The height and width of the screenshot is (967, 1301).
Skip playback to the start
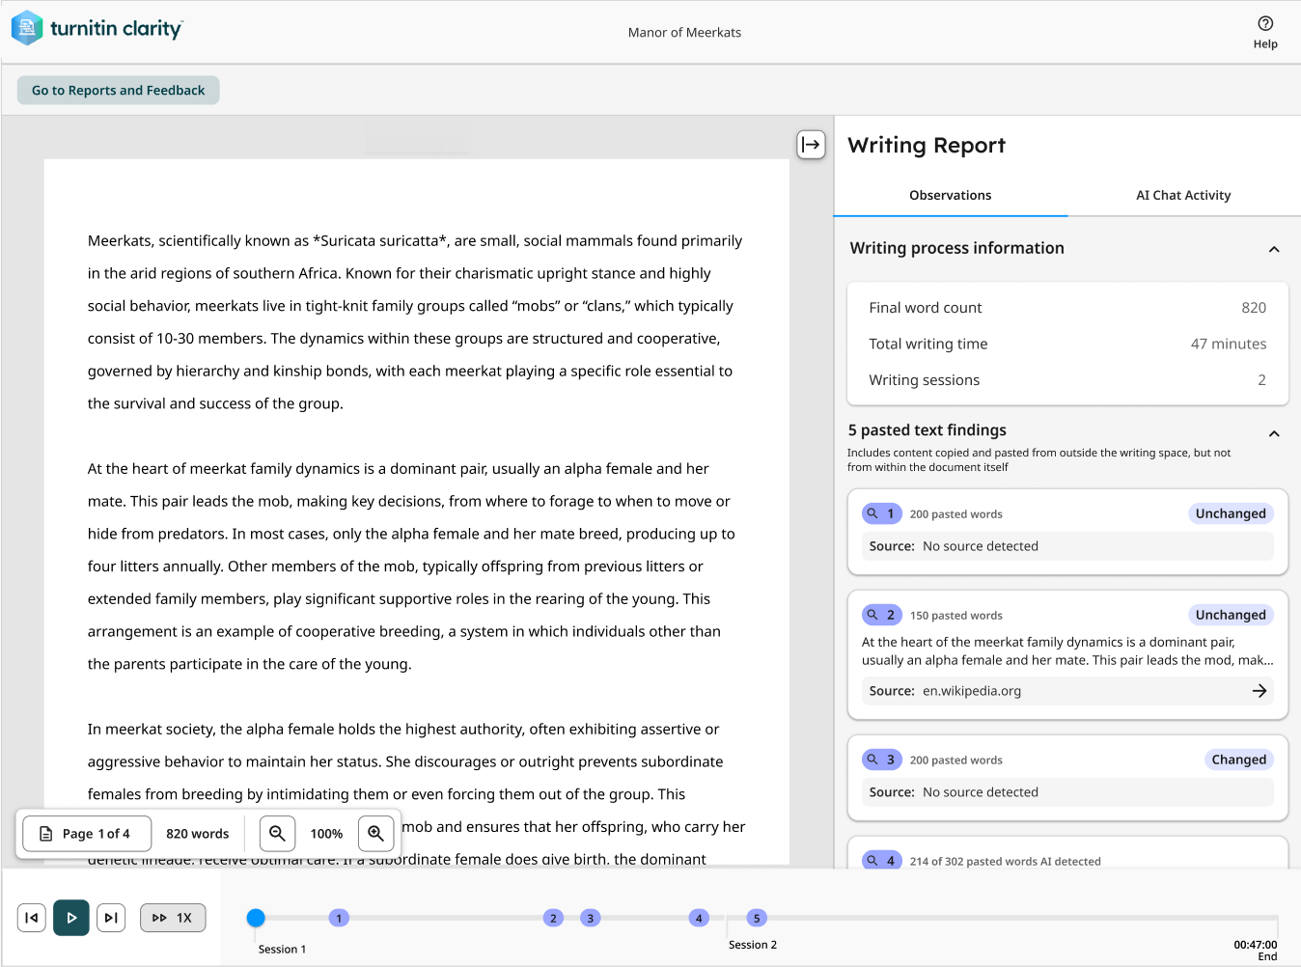coord(32,918)
